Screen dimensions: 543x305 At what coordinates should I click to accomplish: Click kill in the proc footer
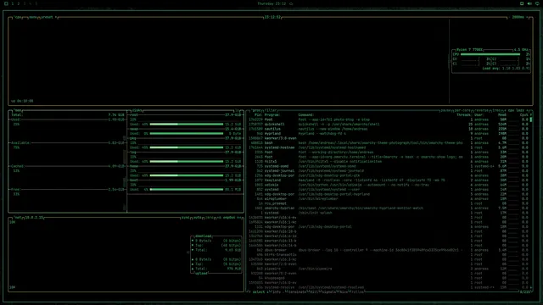coord(313,291)
